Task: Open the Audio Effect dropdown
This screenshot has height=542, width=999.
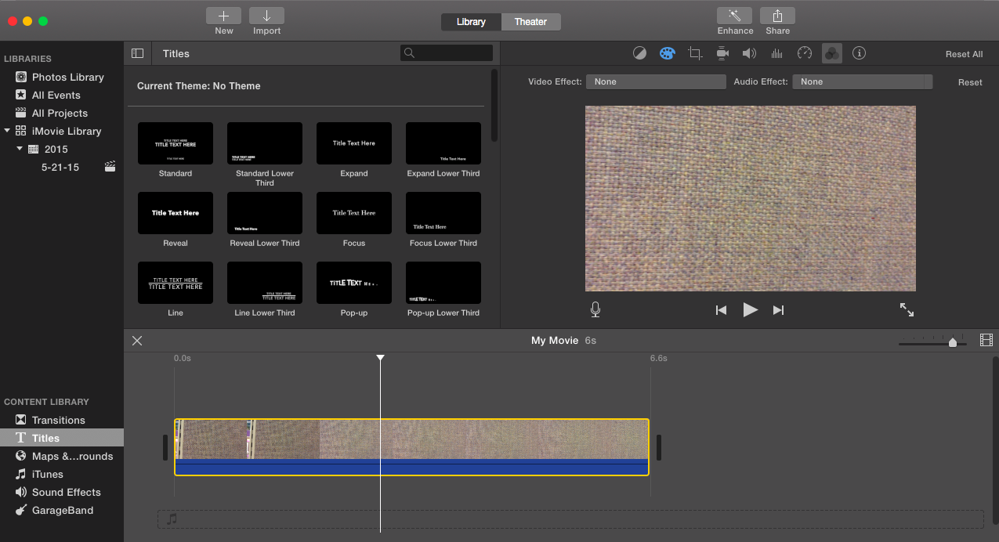Action: [862, 81]
